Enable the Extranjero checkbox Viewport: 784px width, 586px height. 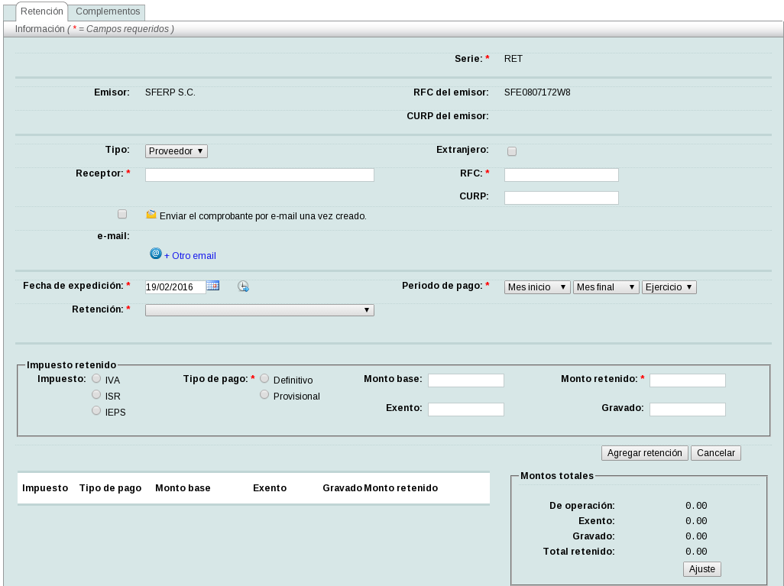[512, 151]
